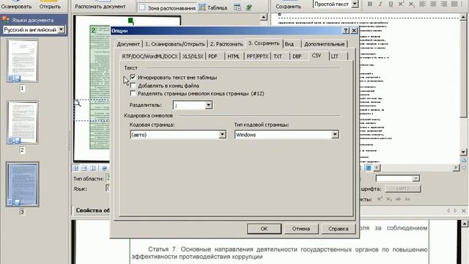This screenshot has width=469, height=264.
Task: Click scroll-up arrow of bottom zoom pane
Action: [x=464, y=224]
